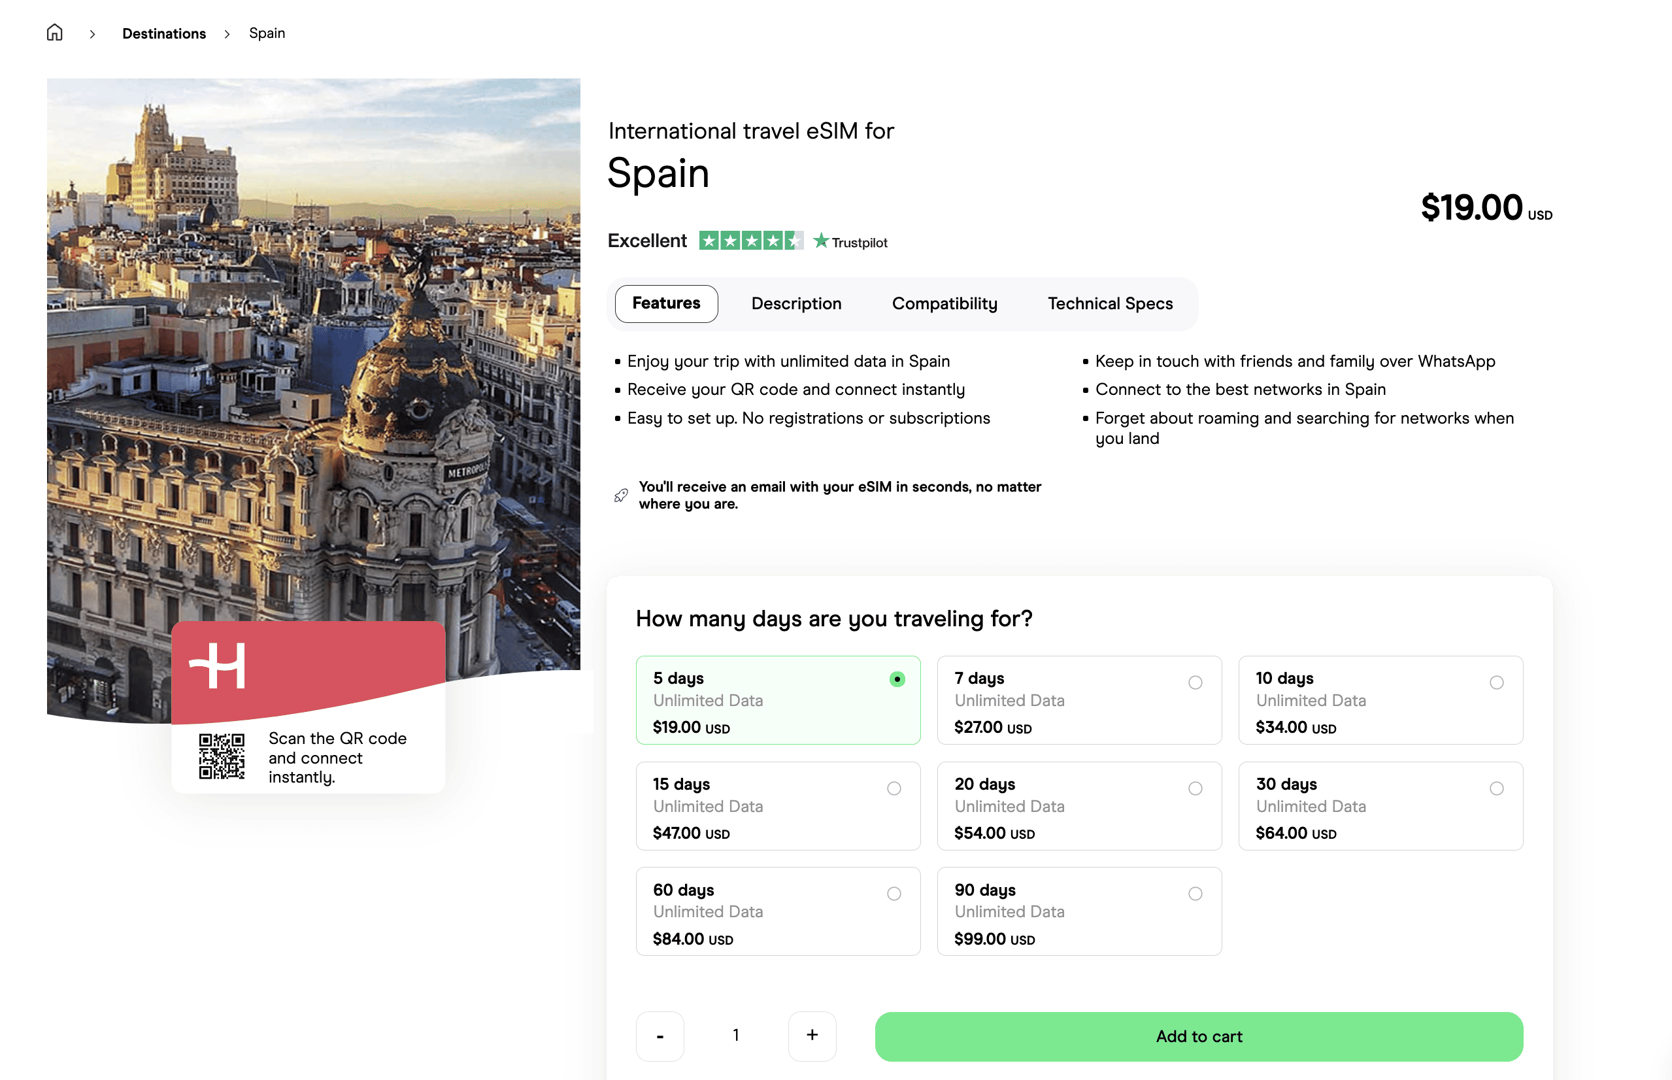Click the quantity value field
Image resolution: width=1672 pixels, height=1080 pixels.
735,1036
